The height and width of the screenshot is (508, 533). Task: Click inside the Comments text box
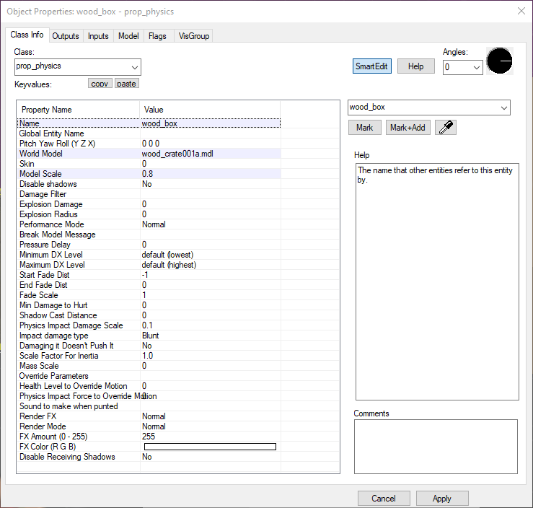coord(436,447)
